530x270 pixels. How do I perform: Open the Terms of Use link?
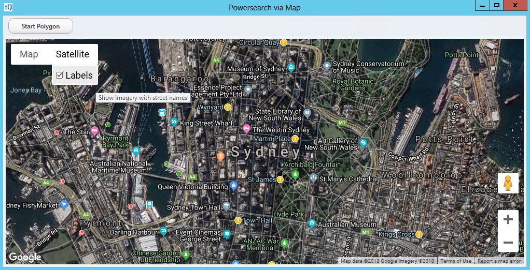(x=456, y=261)
